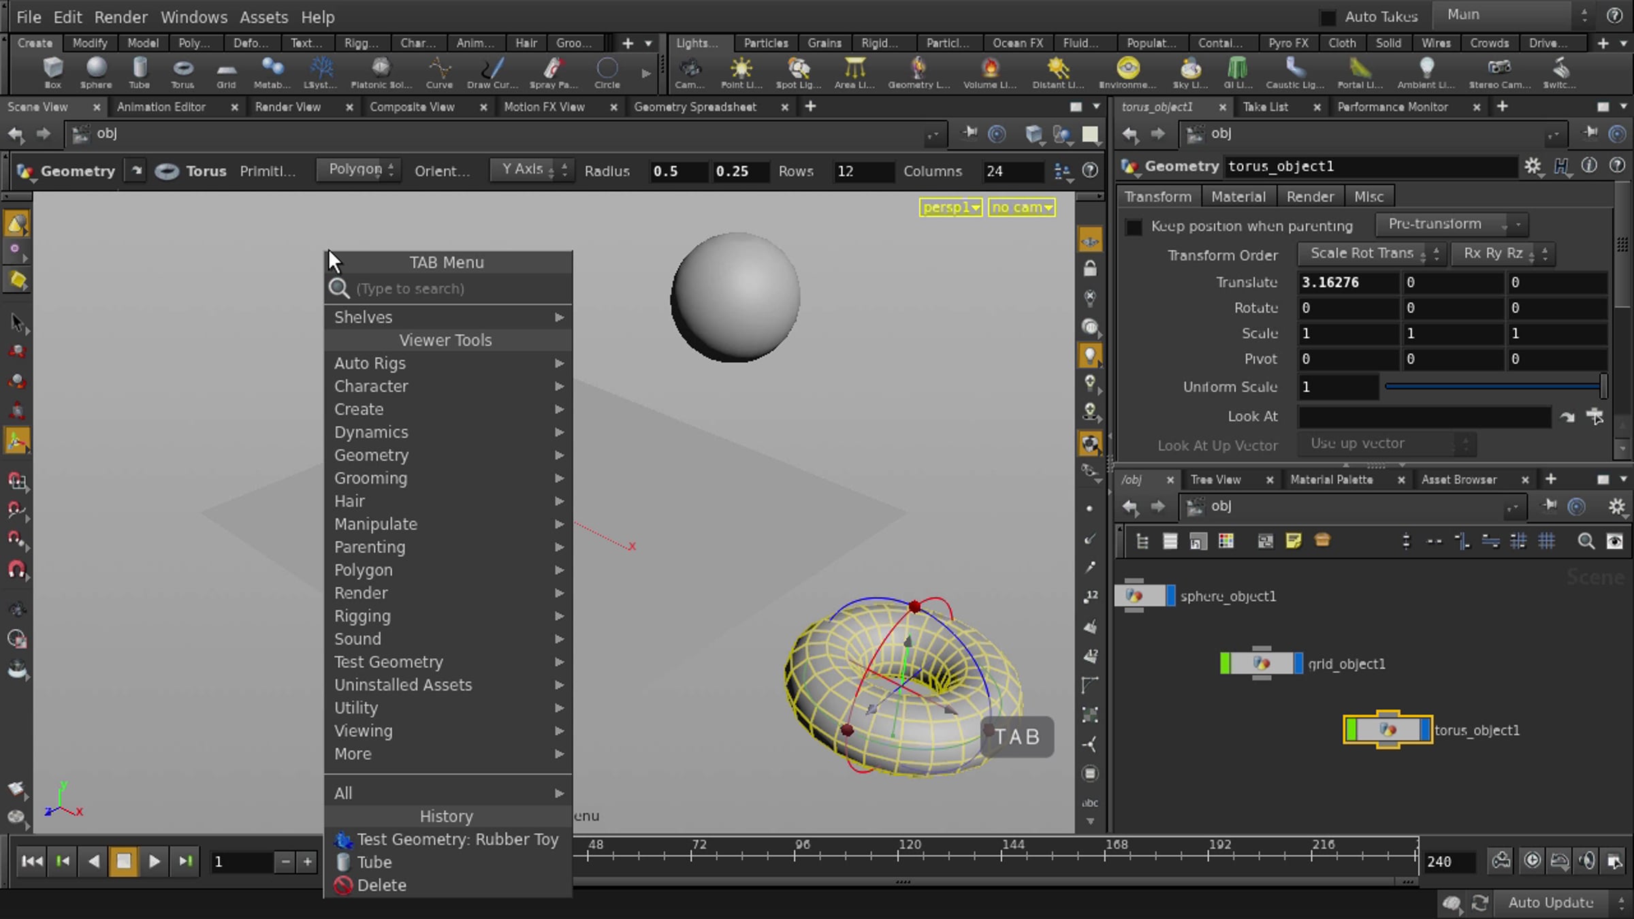The height and width of the screenshot is (919, 1634).
Task: Add a Distant Light
Action: pyautogui.click(x=1058, y=73)
